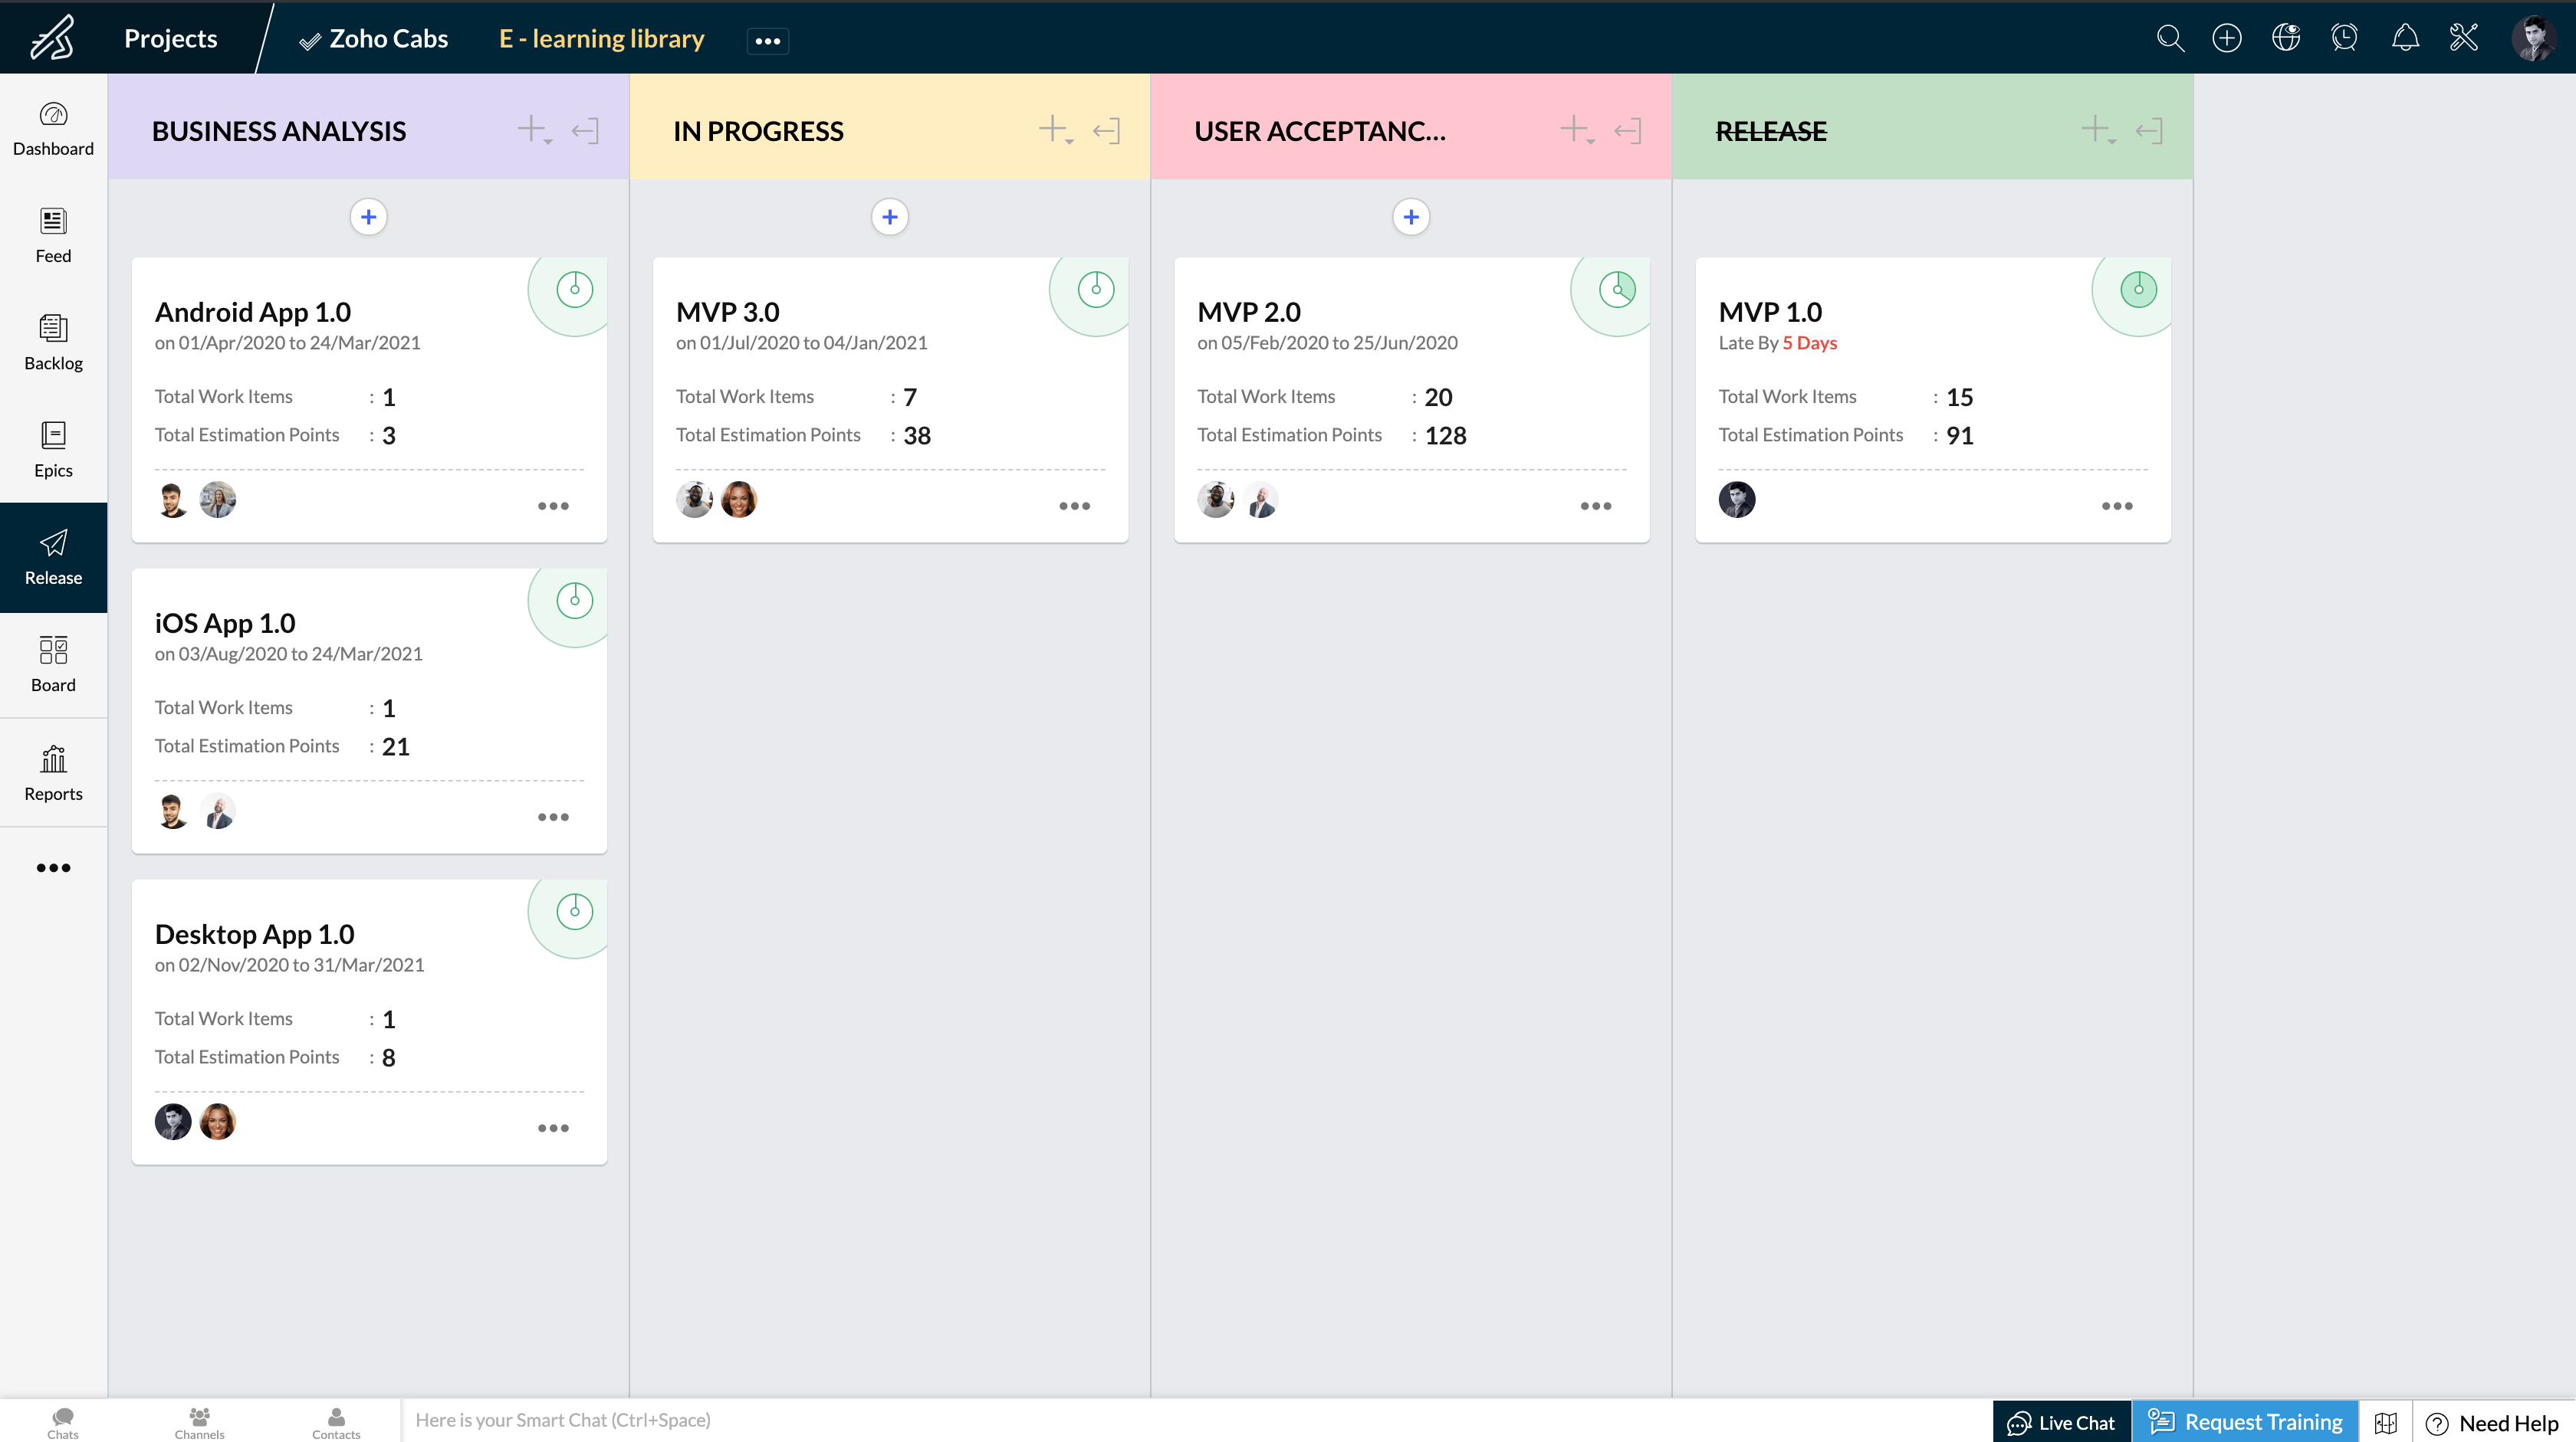Click second owner avatar on MVP 3.0 card
The height and width of the screenshot is (1442, 2576).
(x=739, y=499)
